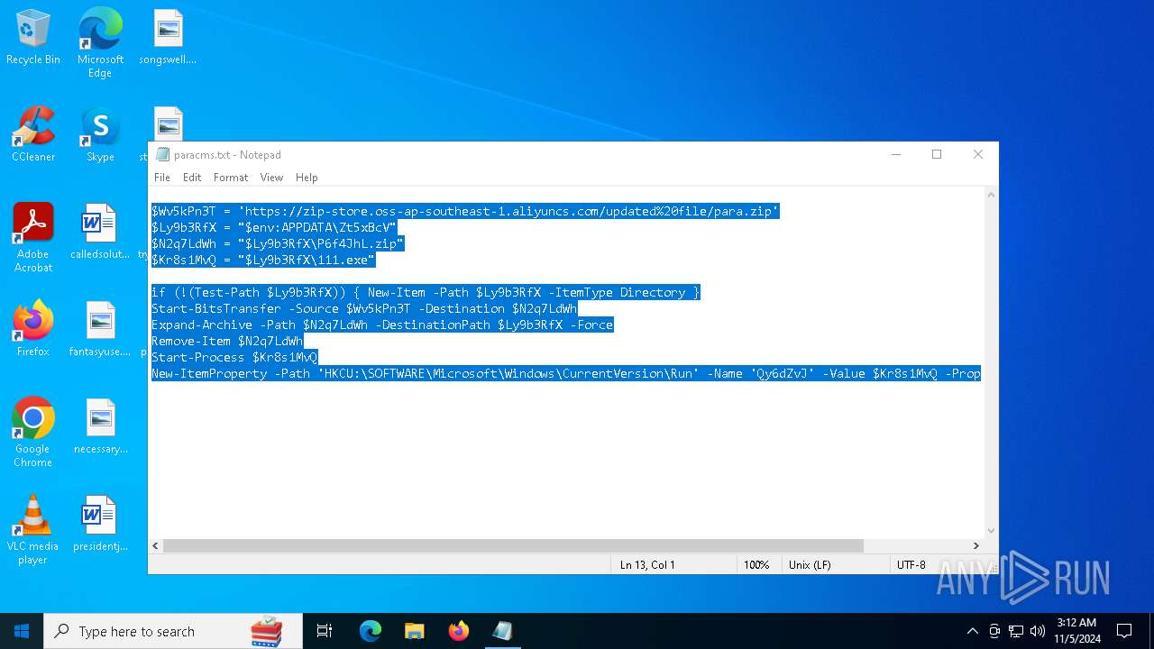Viewport: 1154px width, 649px height.
Task: Open the Recycle Bin desktop icon
Action: 33,37
